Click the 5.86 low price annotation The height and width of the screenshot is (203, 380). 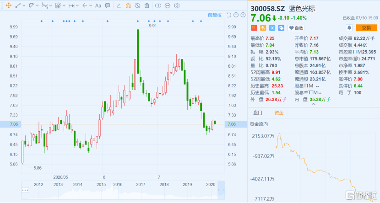pyautogui.click(x=38, y=168)
